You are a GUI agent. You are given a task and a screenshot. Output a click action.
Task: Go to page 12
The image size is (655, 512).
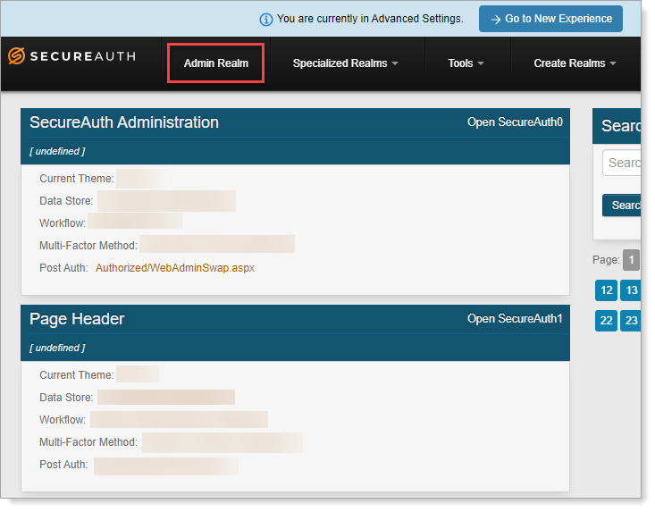click(x=606, y=290)
